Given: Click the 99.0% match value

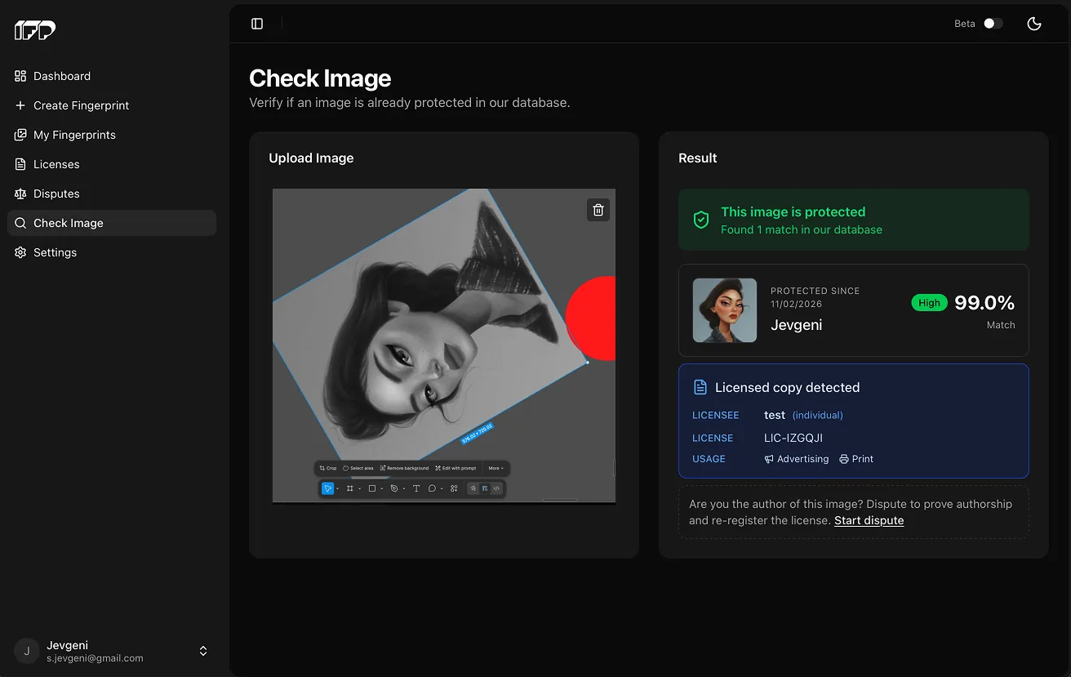Looking at the screenshot, I should click(984, 303).
